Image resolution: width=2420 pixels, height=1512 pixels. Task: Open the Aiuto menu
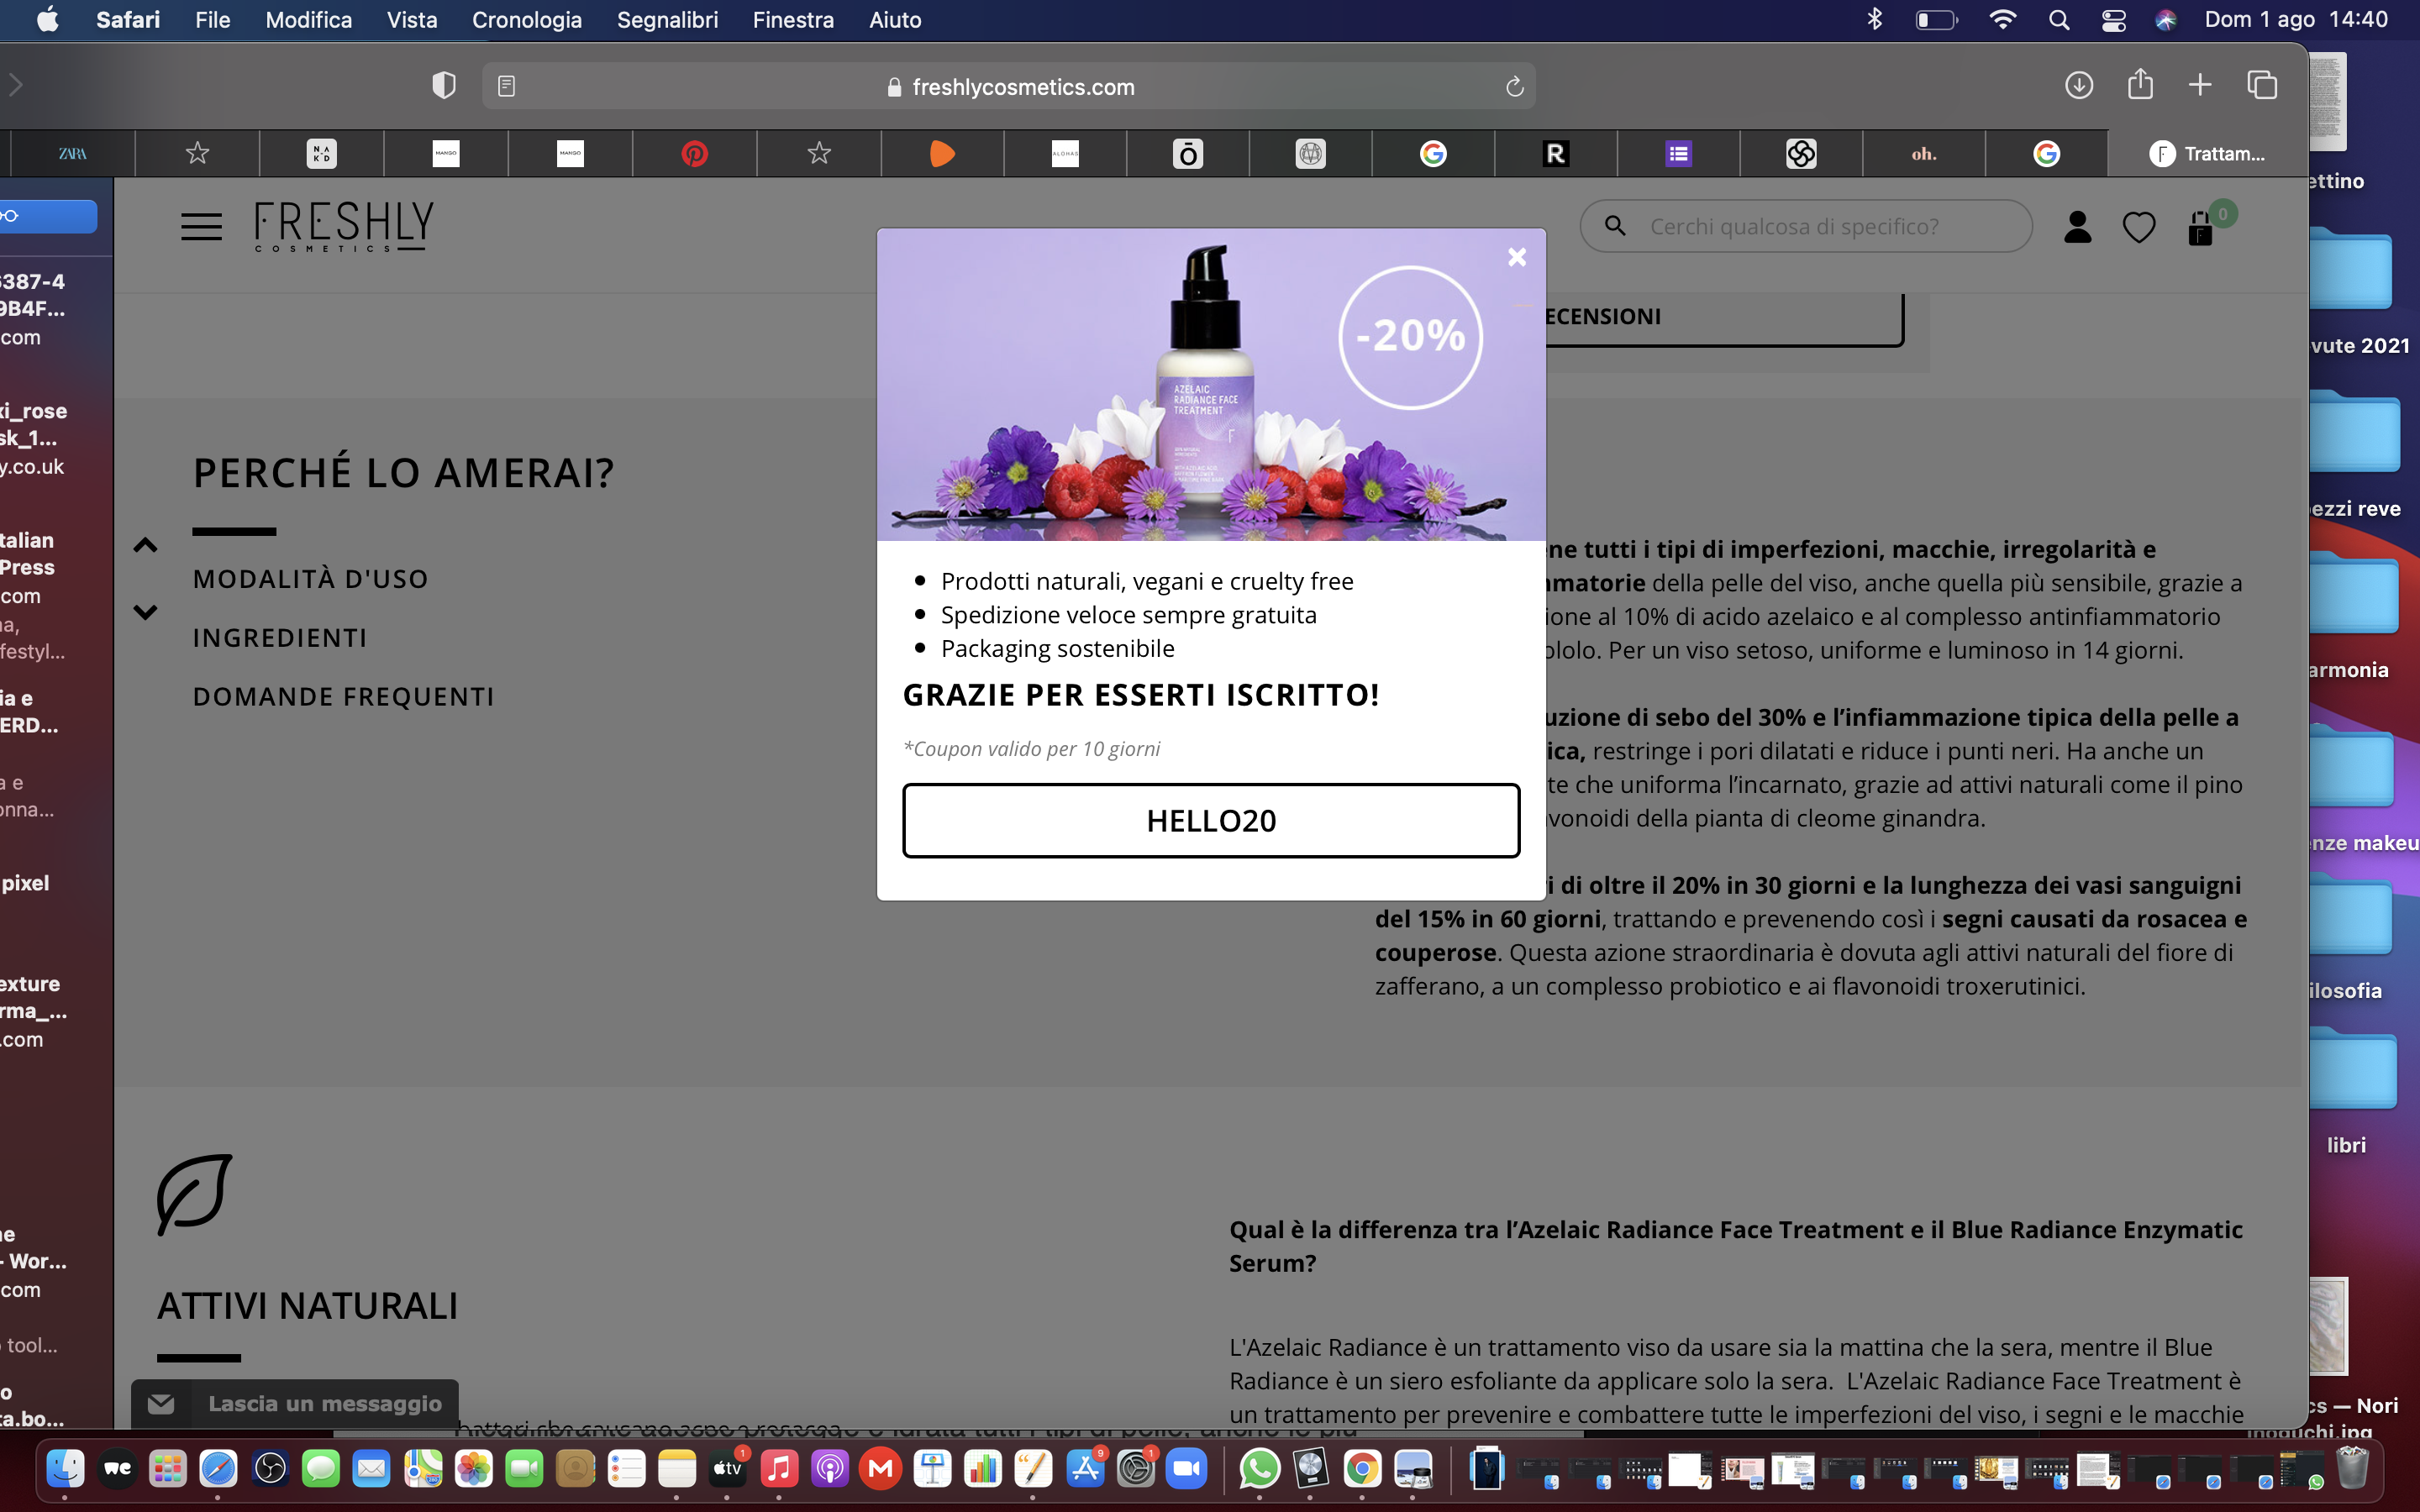tap(895, 20)
